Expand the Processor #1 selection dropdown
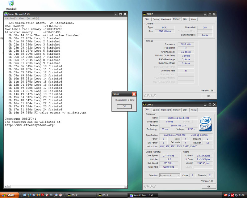 tap(178, 175)
